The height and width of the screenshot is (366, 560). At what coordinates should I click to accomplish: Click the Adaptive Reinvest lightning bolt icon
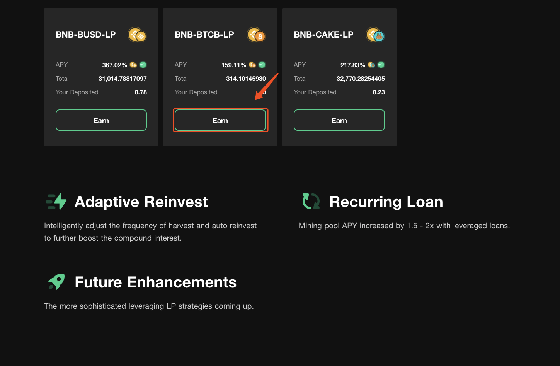[56, 202]
